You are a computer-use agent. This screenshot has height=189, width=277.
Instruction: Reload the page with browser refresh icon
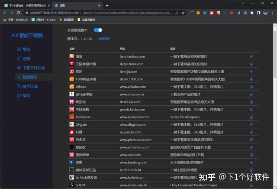coord(18,13)
